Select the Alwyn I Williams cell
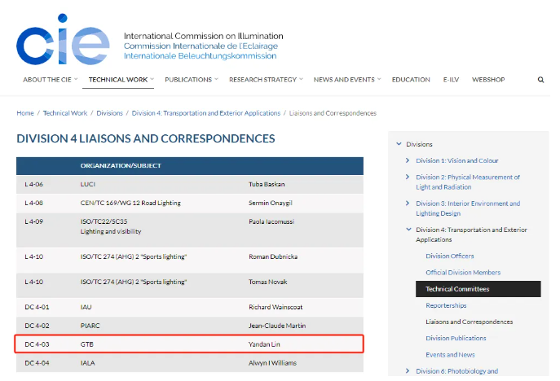The width and height of the screenshot is (560, 381). point(272,362)
